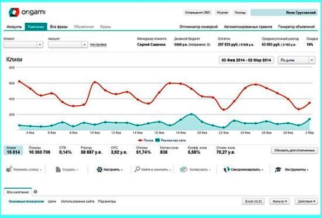This screenshot has height=218, width=322.
Task: Switch to the Все фразы tab
Action: coord(59,27)
